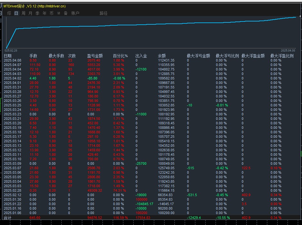Click the -515 floating loss amount
This screenshot has height=225, width=302.
(191, 168)
